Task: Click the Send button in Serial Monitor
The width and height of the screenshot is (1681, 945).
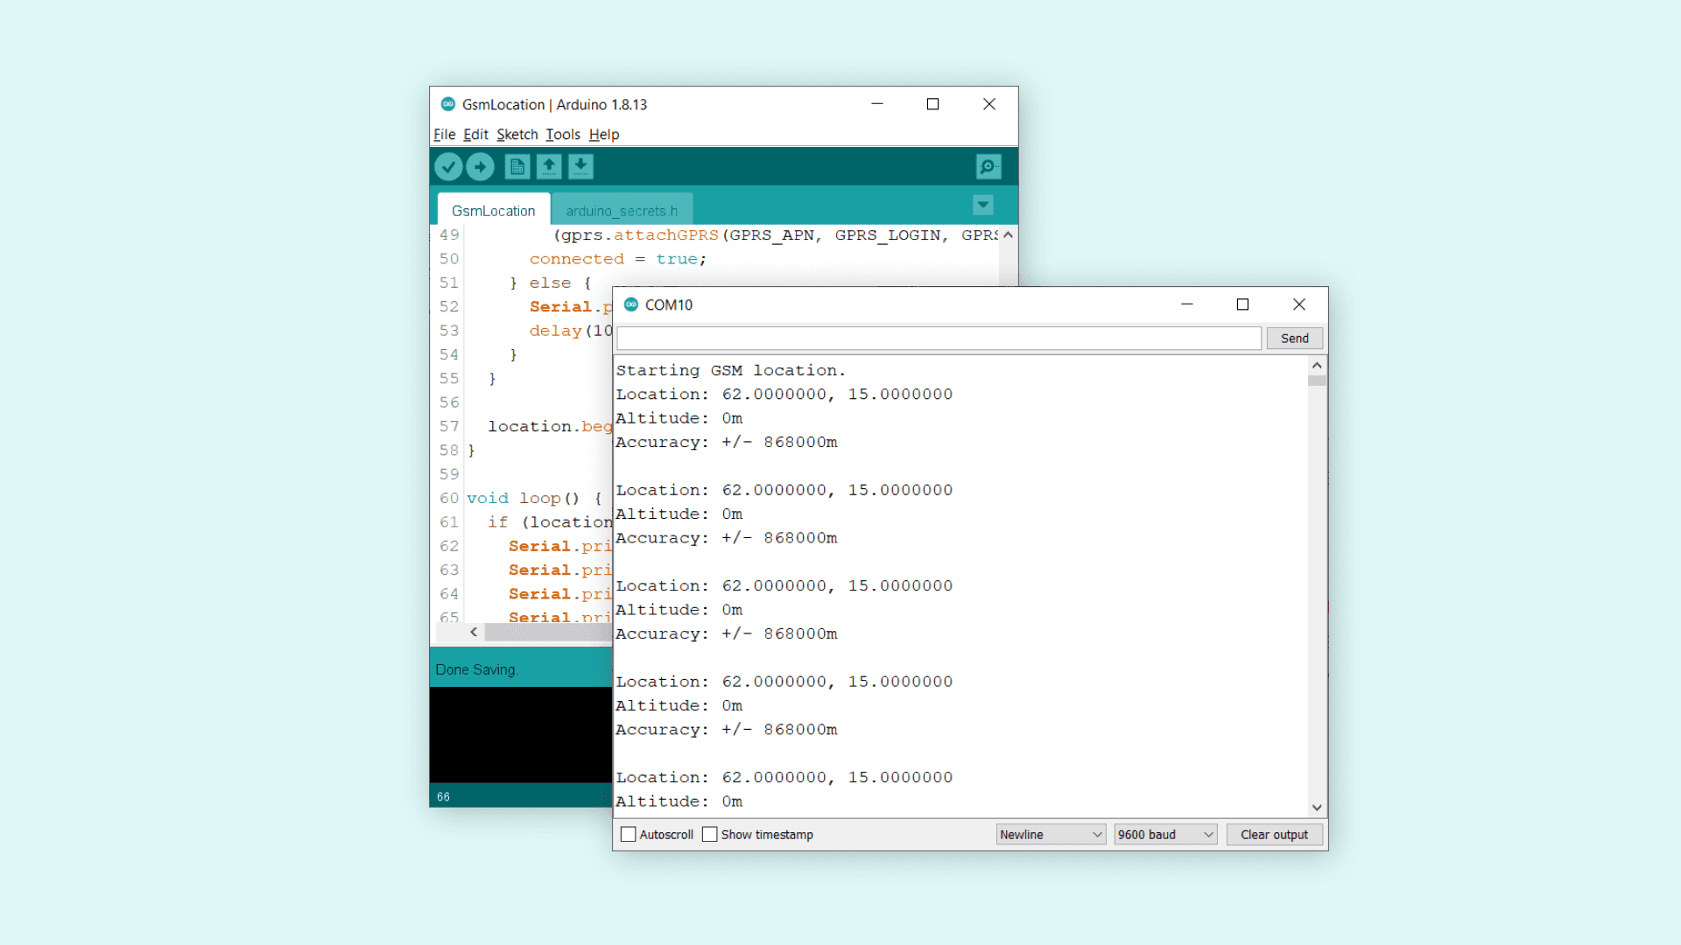Action: pyautogui.click(x=1293, y=337)
